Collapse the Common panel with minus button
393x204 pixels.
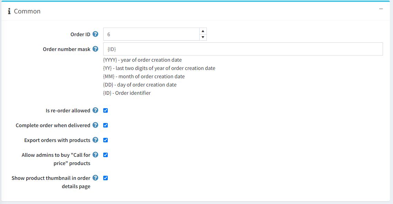click(381, 9)
